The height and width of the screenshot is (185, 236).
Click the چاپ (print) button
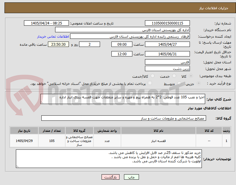click(x=131, y=177)
